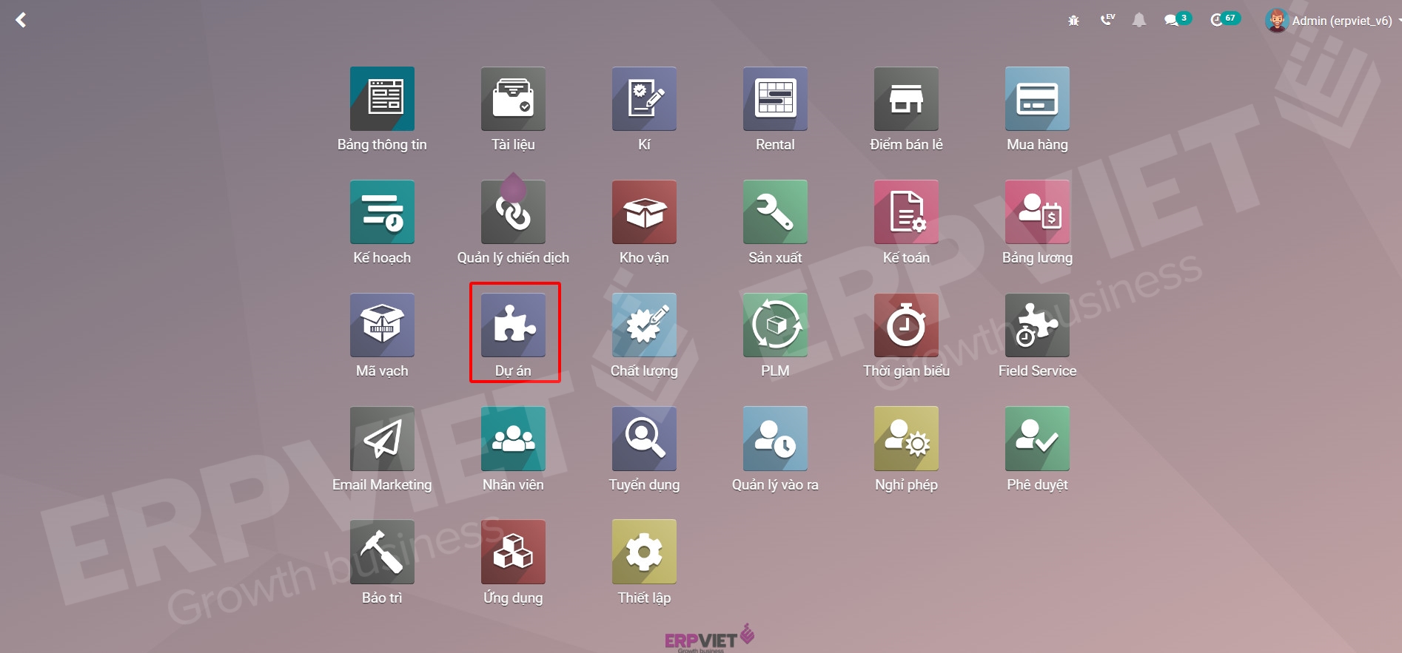Open the Rental app
The height and width of the screenshot is (653, 1402).
(775, 99)
